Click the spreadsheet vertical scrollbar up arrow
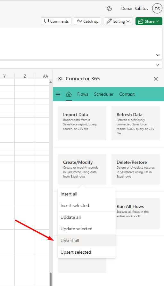Viewport: 164px width, 286px height. click(51, 82)
